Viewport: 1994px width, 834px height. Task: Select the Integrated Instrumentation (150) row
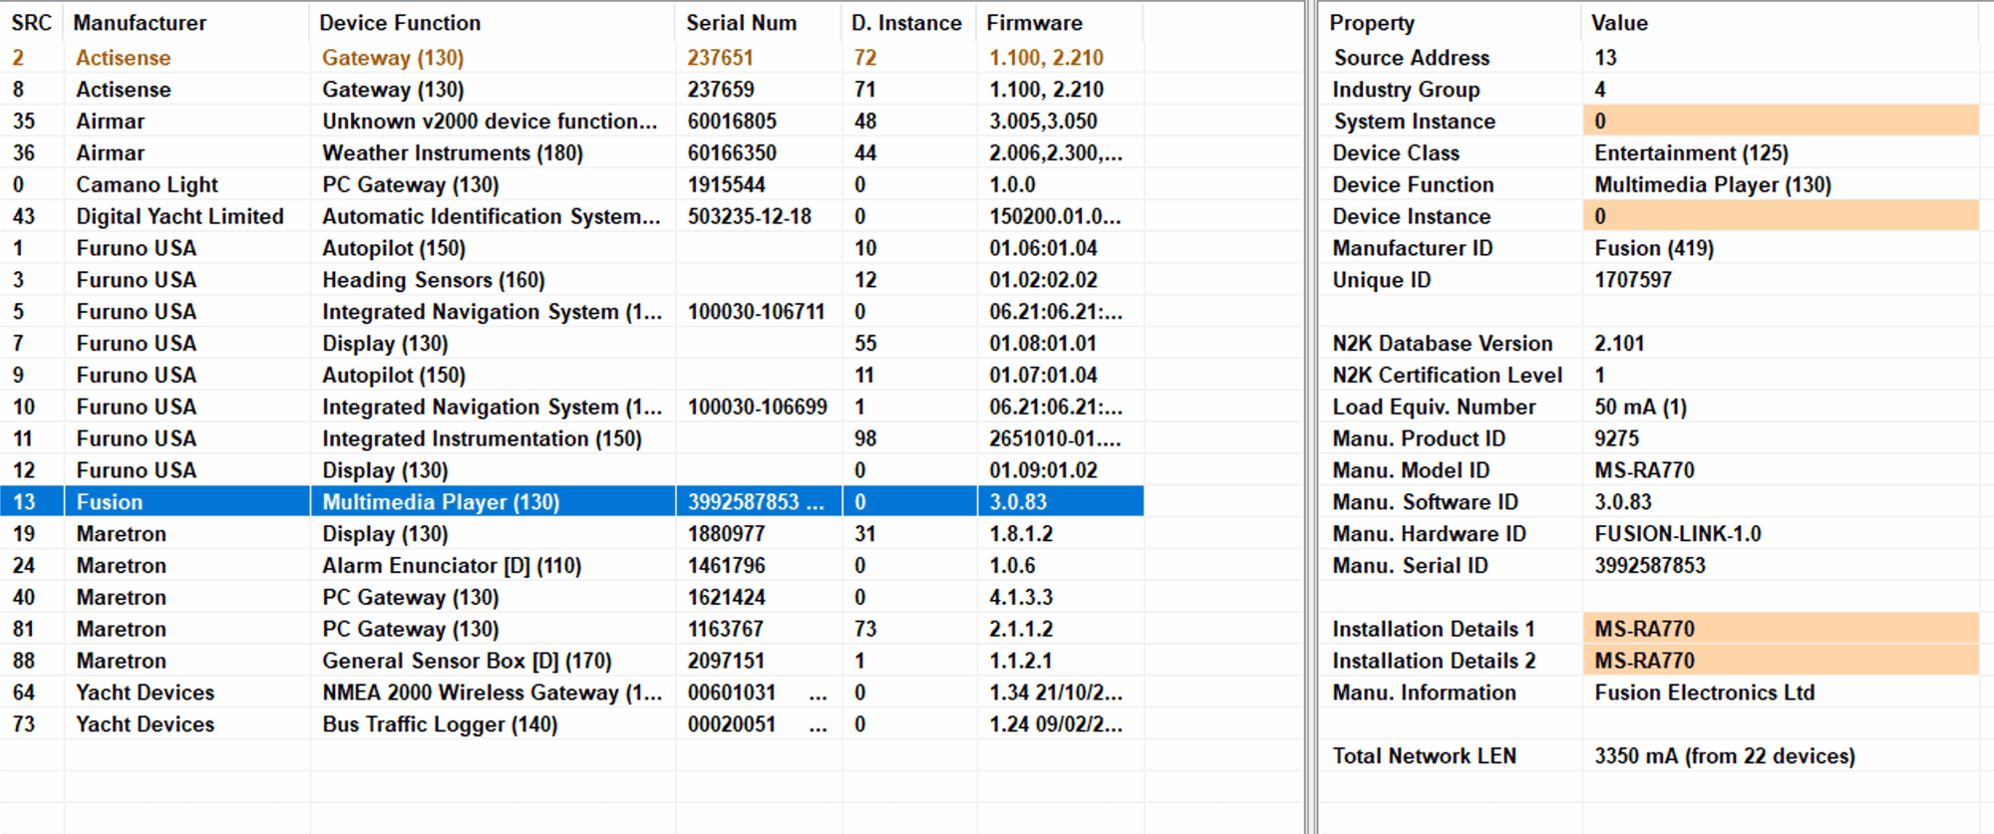pyautogui.click(x=571, y=438)
